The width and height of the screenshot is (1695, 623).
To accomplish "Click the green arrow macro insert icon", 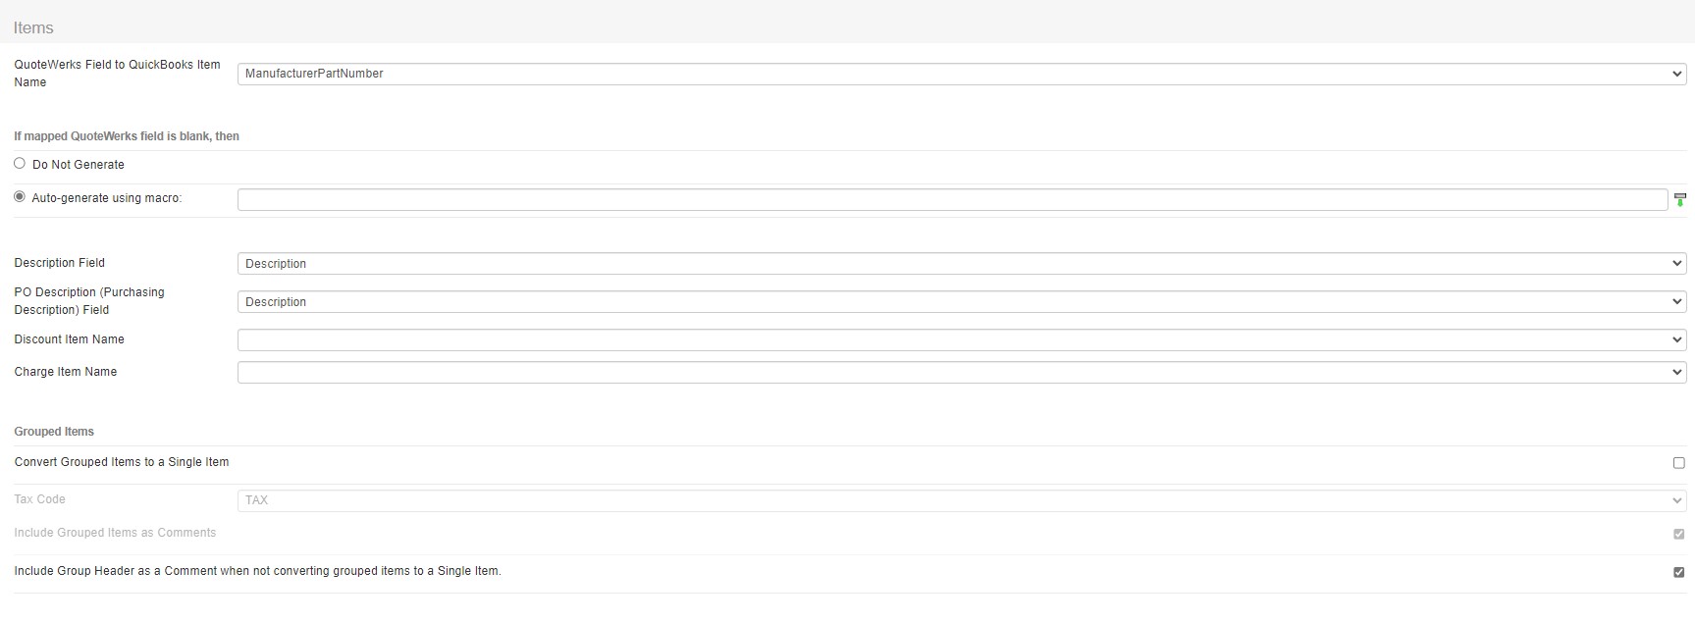I will click(x=1679, y=200).
